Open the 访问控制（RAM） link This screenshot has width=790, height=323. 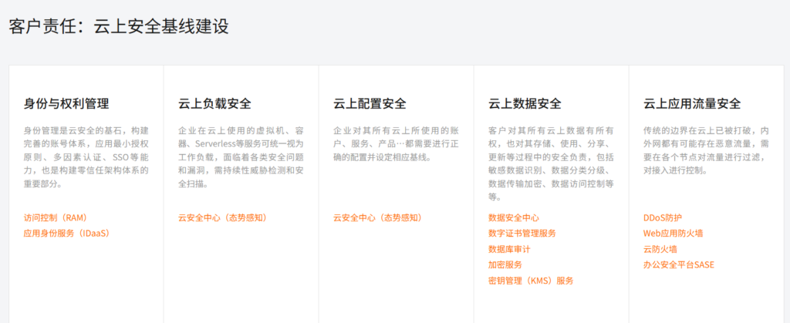click(x=56, y=217)
